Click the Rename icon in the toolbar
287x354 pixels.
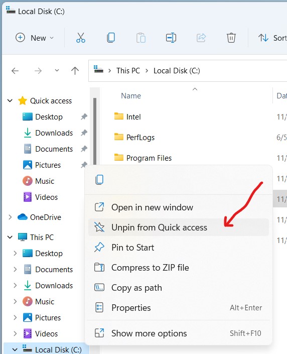coord(171,38)
